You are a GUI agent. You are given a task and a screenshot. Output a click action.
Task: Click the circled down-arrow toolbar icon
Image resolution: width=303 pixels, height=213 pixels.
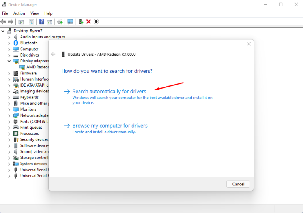click(96, 21)
